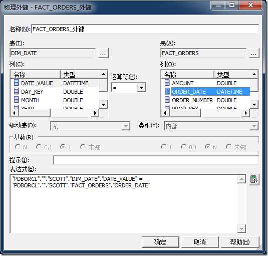Click the DIM_DATE table name field
The width and height of the screenshot is (268, 256).
(53, 53)
